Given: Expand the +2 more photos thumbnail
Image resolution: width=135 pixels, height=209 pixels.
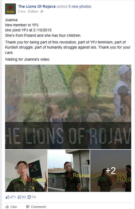Looking at the screenshot, I should (x=111, y=171).
